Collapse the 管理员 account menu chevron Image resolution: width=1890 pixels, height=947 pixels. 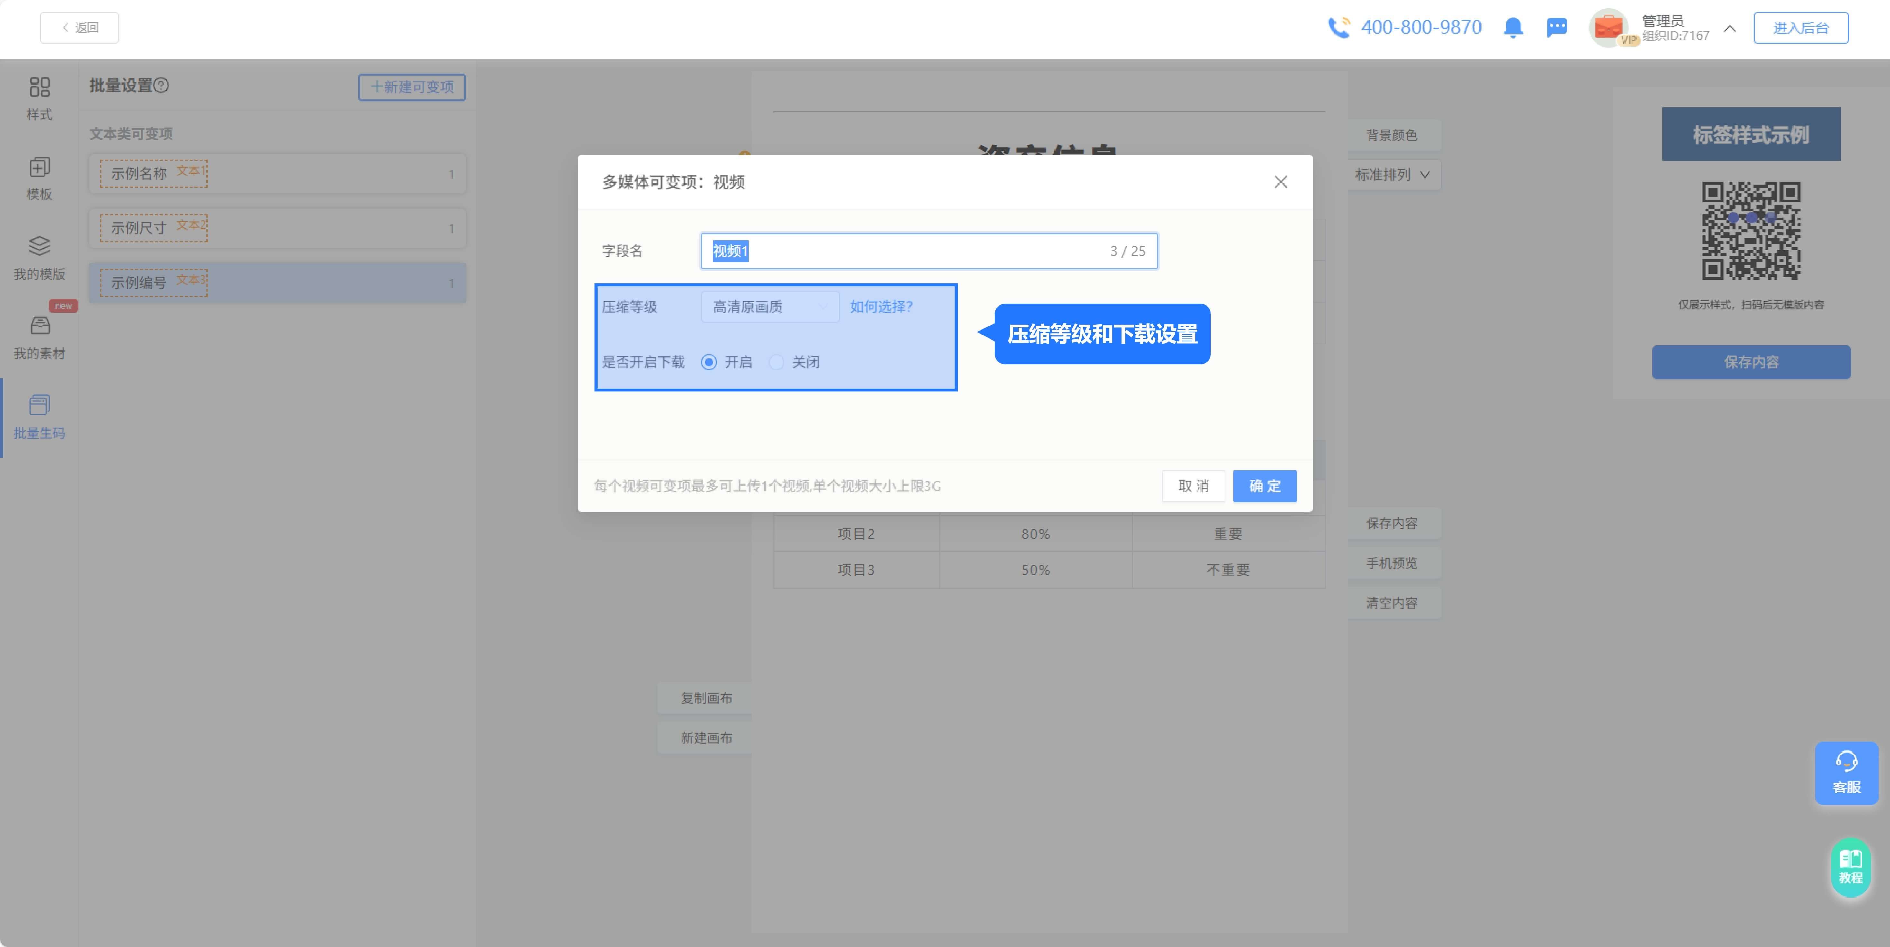pyautogui.click(x=1729, y=28)
